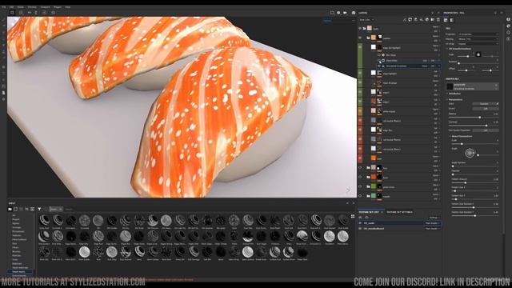
Task: Open the Window menu
Action: [x=32, y=7]
